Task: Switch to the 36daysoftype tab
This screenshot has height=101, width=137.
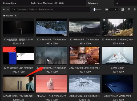Action: click(9, 3)
